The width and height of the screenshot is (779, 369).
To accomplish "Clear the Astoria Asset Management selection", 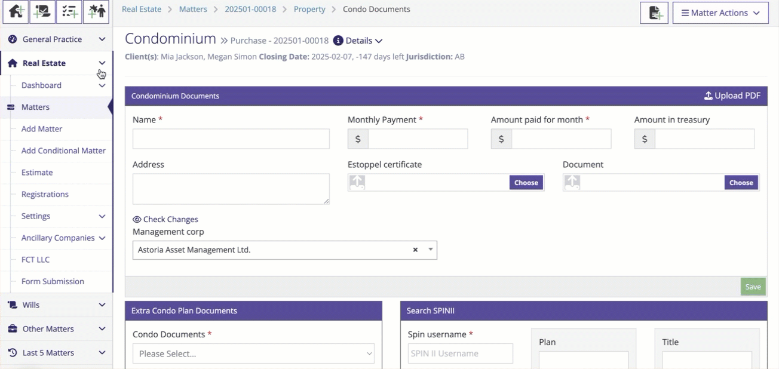I will (415, 250).
